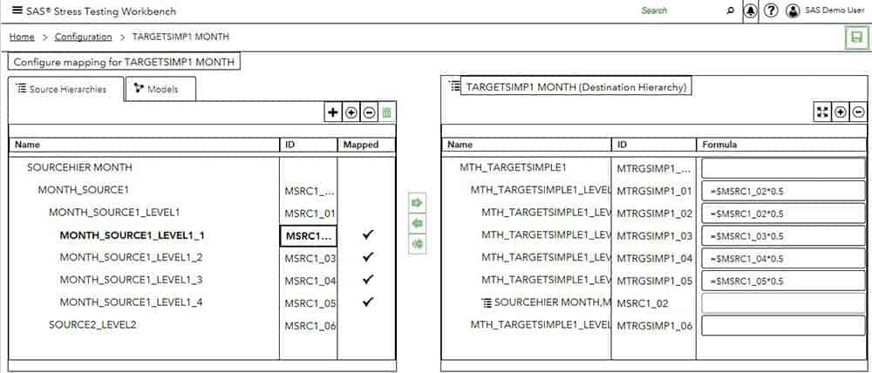The image size is (872, 373).
Task: Click the MSRC1_03 ID cell
Action: click(x=310, y=258)
